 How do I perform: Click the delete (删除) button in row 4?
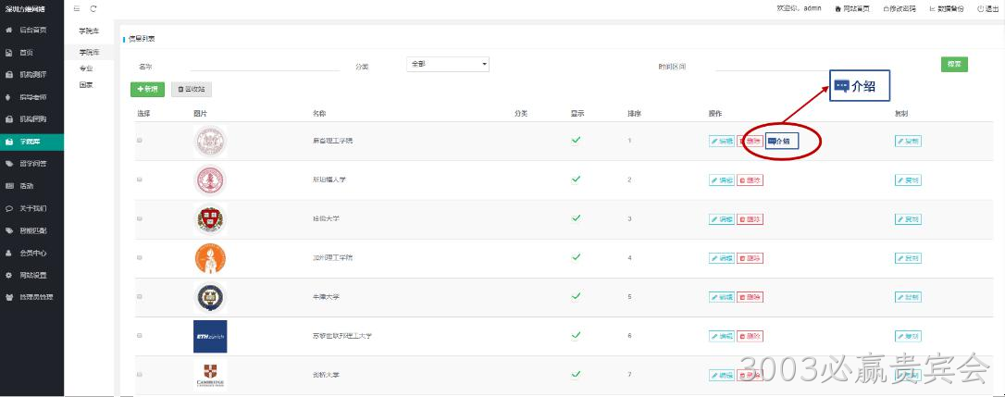pos(750,258)
